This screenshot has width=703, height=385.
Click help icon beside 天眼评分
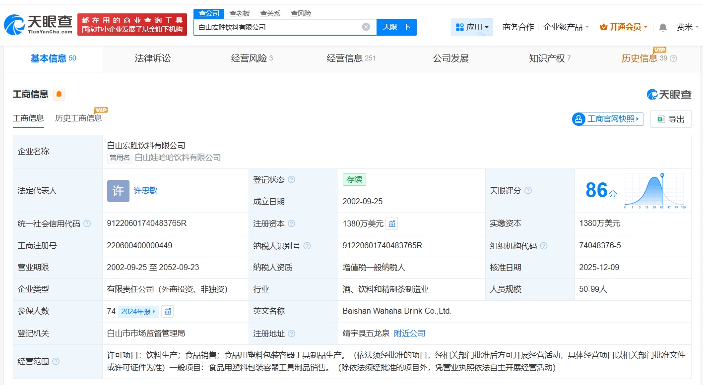[x=528, y=190]
